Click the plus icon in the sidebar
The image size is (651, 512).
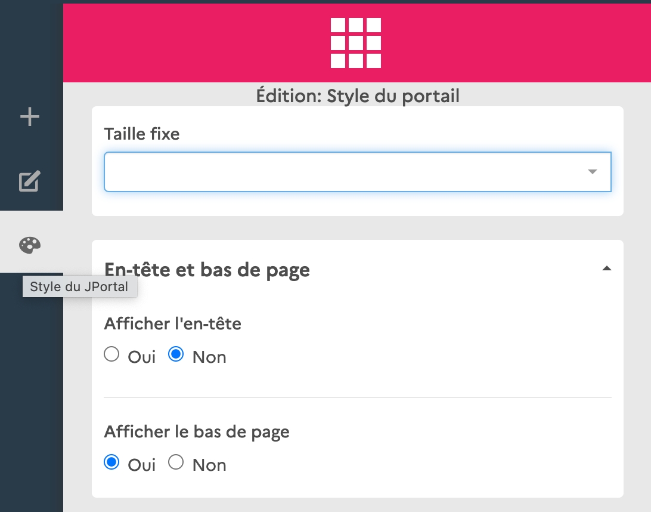[30, 117]
